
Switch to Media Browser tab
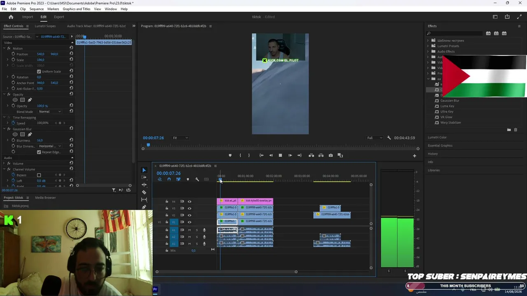(x=45, y=198)
